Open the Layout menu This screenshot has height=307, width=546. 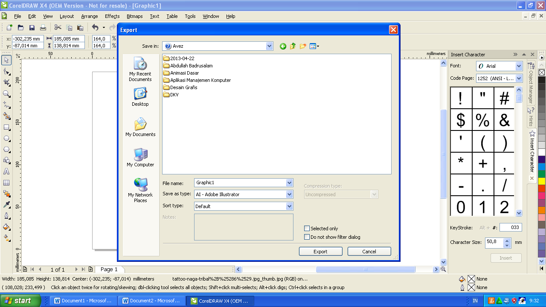(x=67, y=16)
